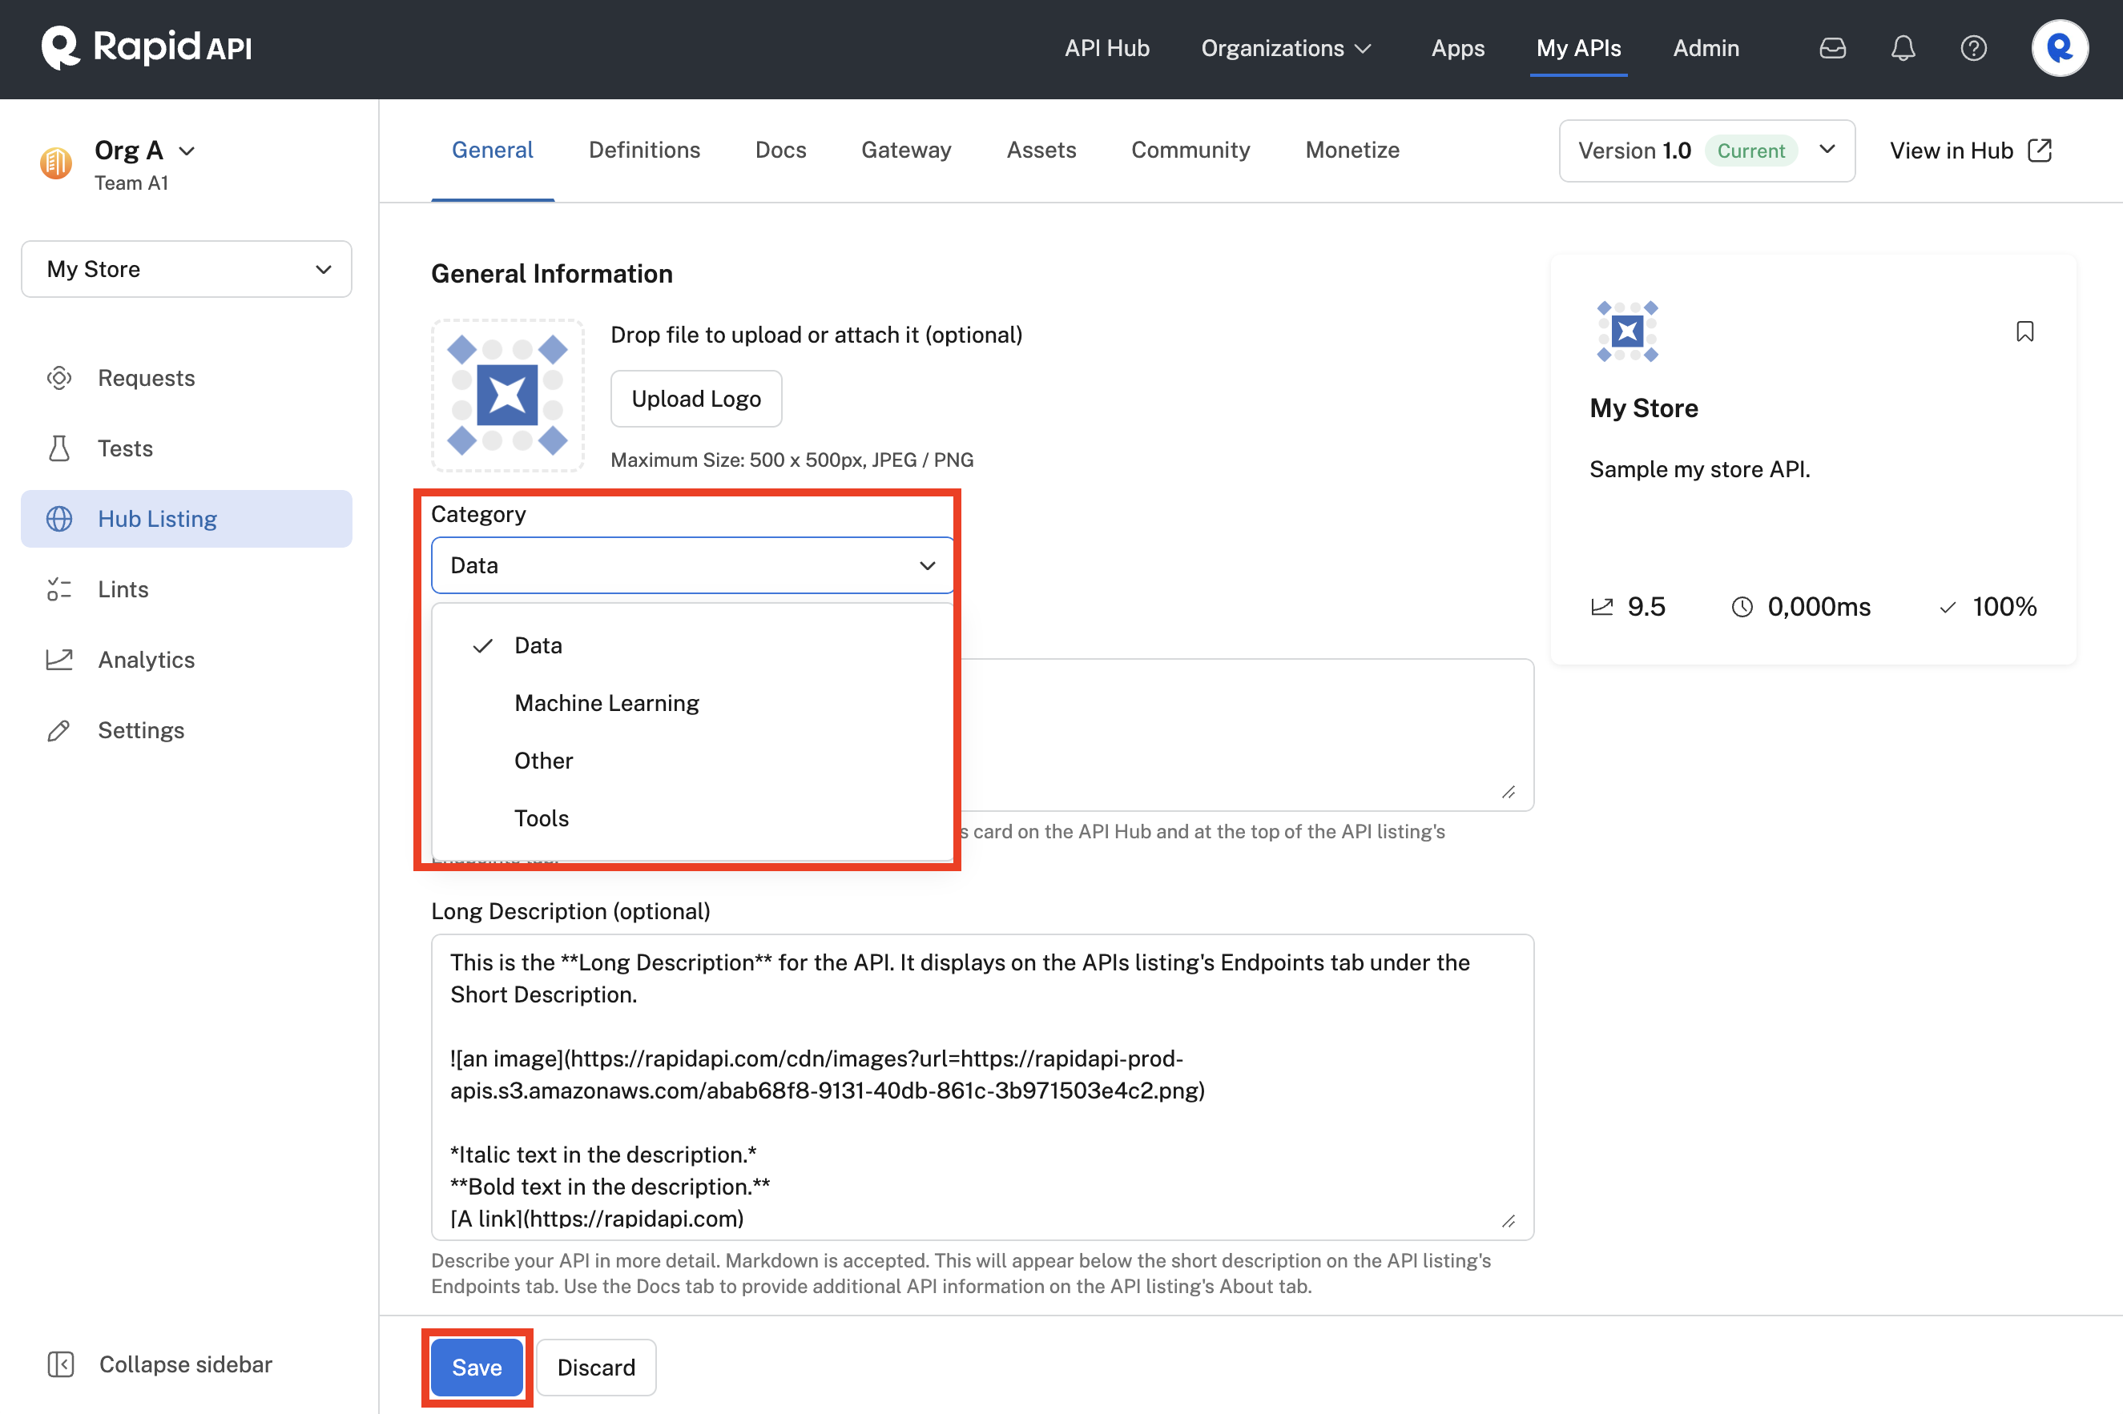Check the Data category option
This screenshot has width=2123, height=1414.
pos(538,644)
